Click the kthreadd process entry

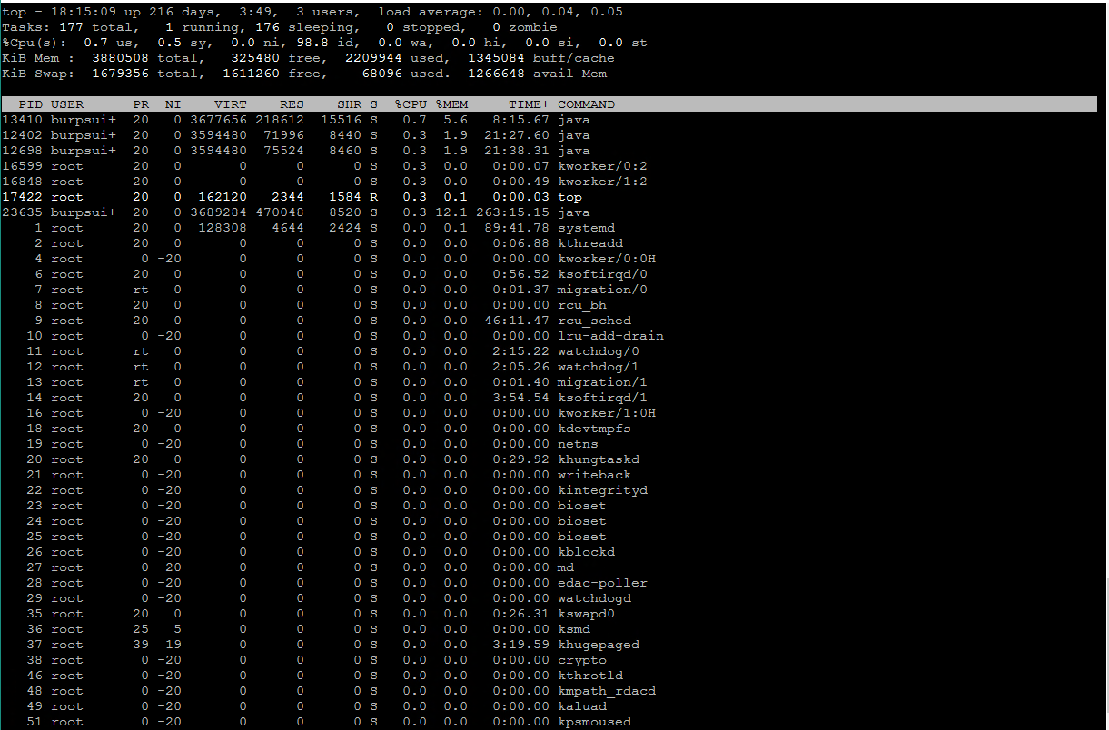click(x=590, y=243)
